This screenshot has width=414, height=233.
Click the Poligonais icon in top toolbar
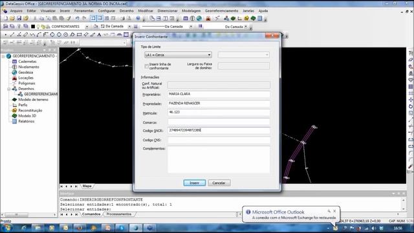(x=217, y=18)
